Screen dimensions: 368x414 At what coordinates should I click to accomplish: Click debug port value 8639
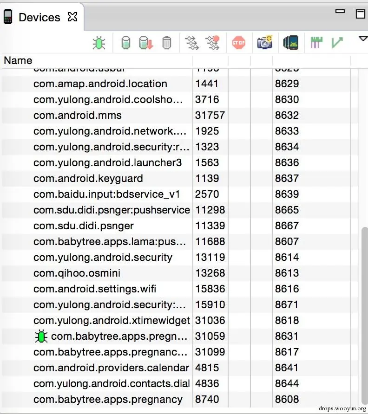click(287, 194)
